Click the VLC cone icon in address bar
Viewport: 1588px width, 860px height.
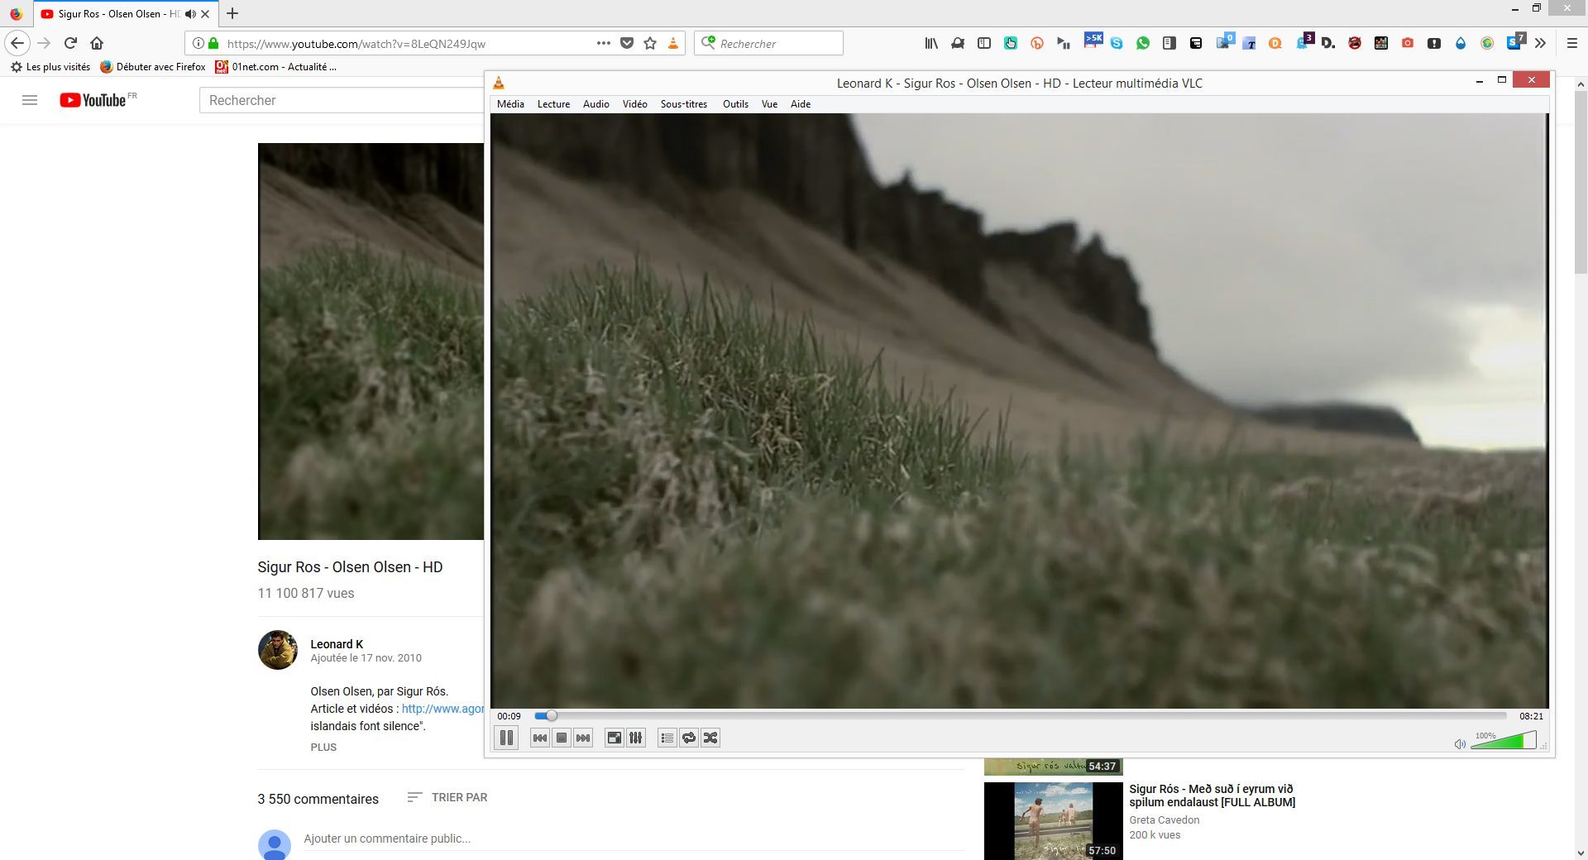pos(673,43)
